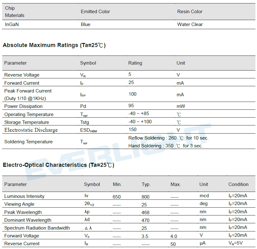Click the 'Absolute Maximum Ratings (Ta=25℃)' heading

[54, 45]
